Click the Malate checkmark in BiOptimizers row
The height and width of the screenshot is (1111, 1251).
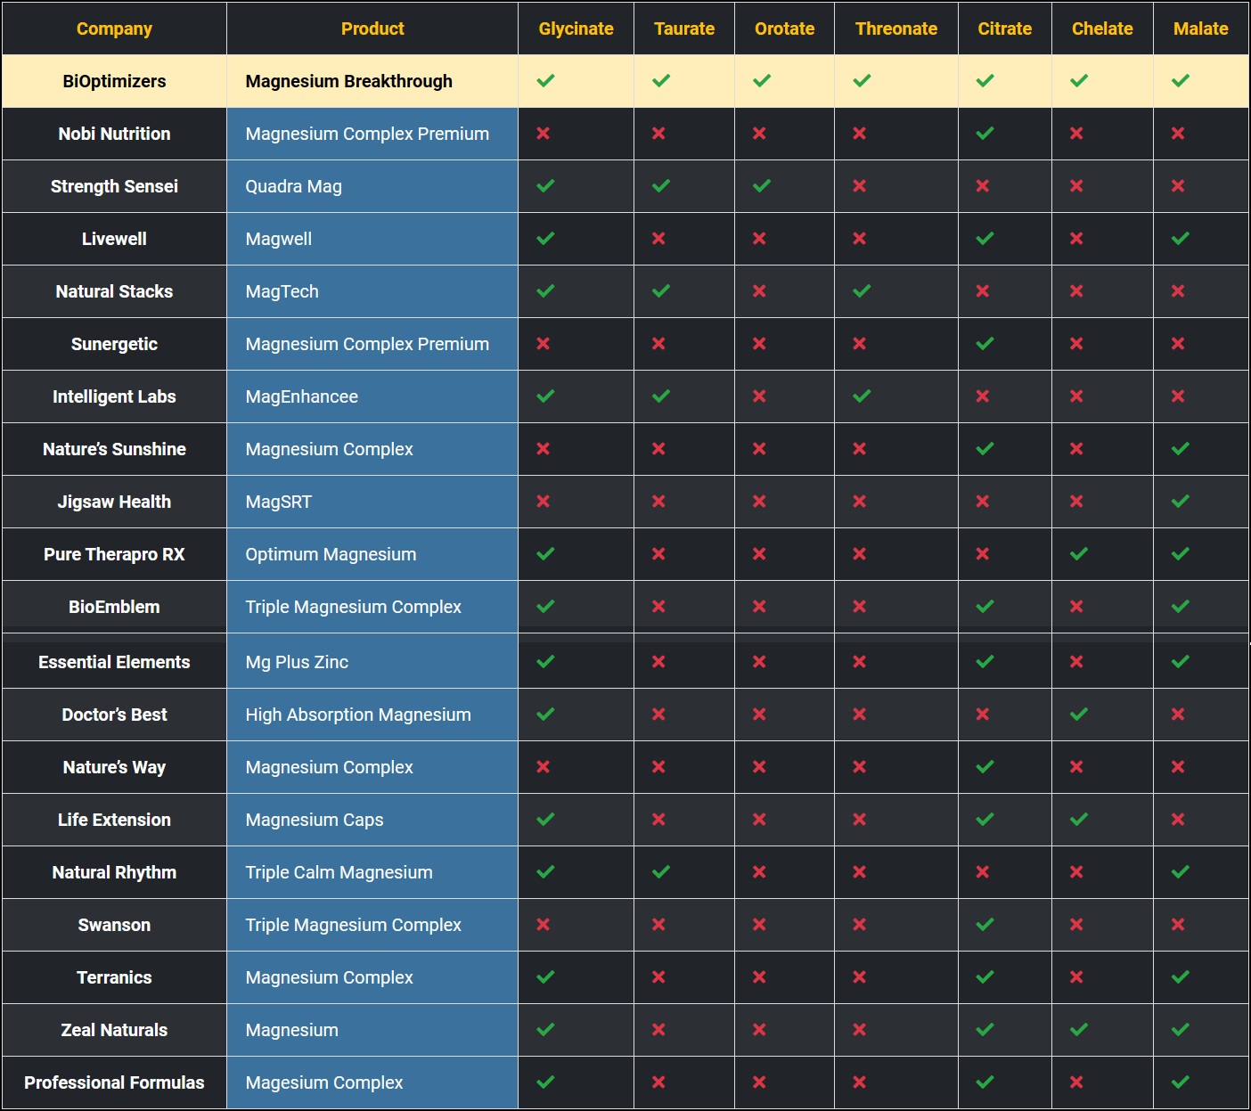(1181, 81)
